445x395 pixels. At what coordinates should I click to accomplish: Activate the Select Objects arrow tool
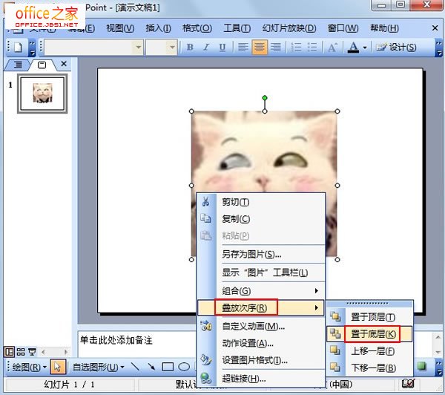point(58,367)
